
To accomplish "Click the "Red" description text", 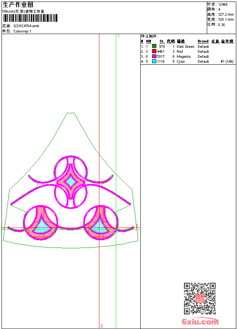I will (x=180, y=52).
